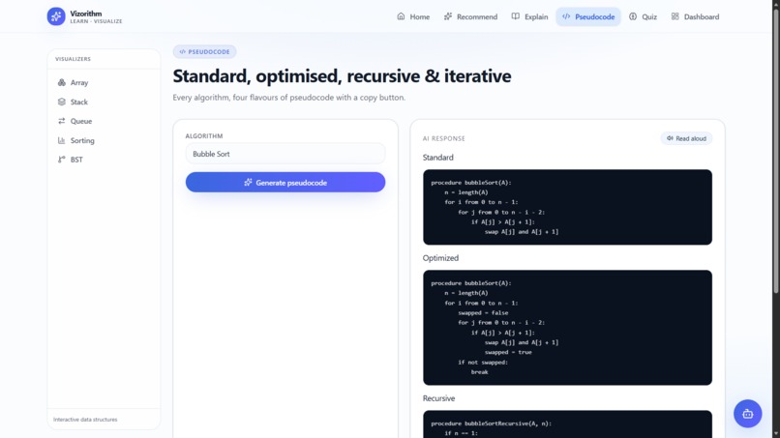Viewport: 780px width, 438px height.
Task: Navigate to the Dashboard
Action: click(695, 16)
